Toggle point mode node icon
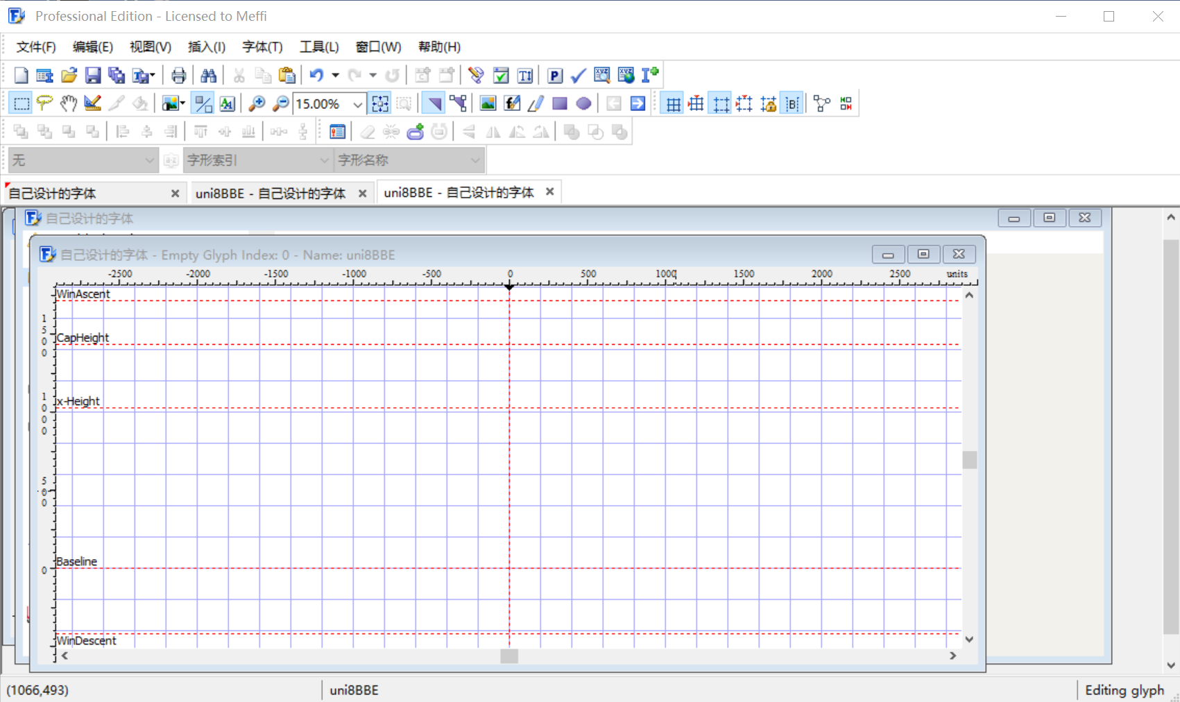The image size is (1180, 702). point(458,103)
